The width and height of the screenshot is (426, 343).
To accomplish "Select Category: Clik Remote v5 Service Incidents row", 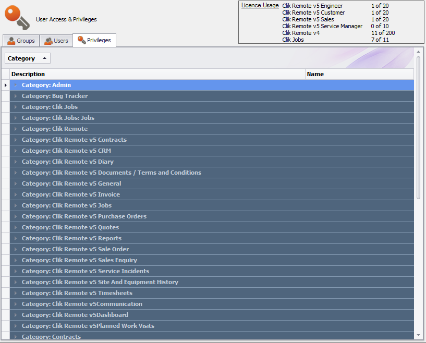I will pyautogui.click(x=212, y=271).
